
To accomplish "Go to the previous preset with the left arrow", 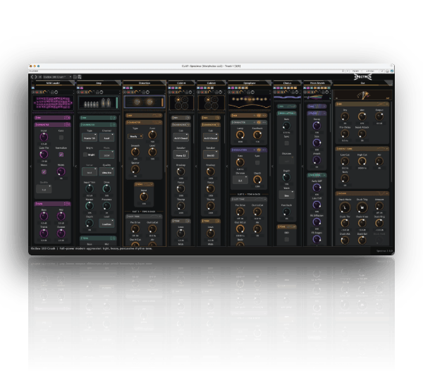I will click(32, 77).
